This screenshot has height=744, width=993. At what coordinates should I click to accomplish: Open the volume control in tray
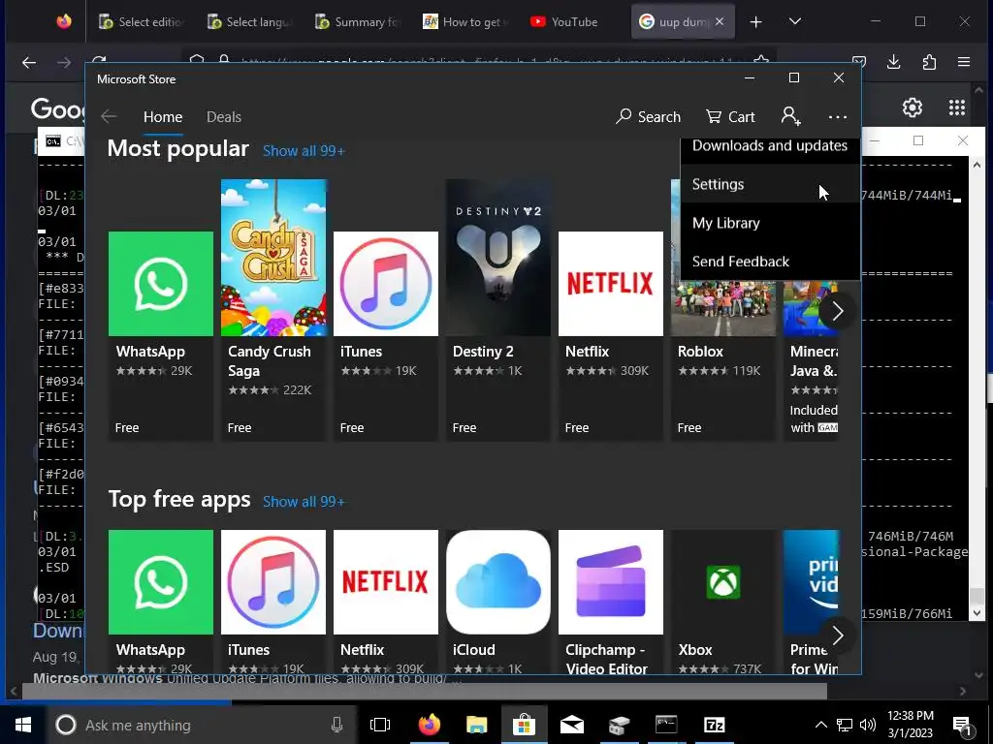pyautogui.click(x=868, y=725)
